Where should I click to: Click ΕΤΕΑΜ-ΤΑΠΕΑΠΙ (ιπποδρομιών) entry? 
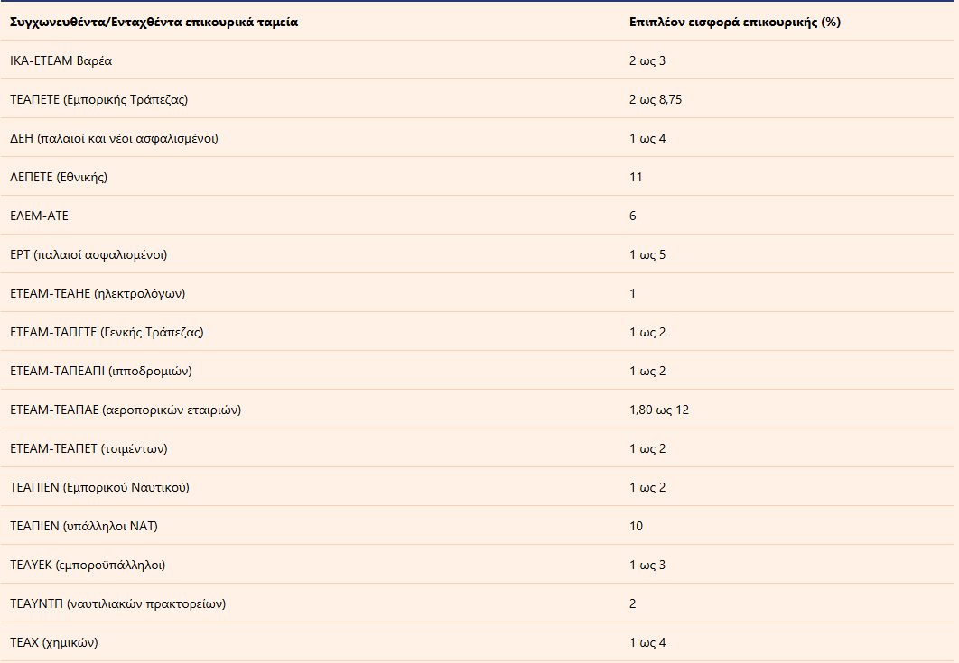pos(101,371)
